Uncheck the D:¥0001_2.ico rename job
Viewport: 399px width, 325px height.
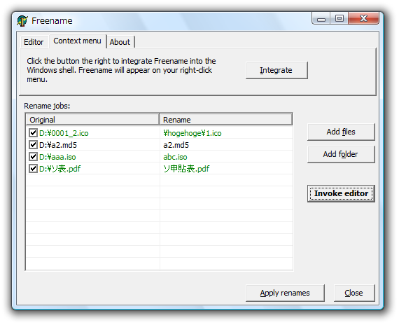(x=33, y=132)
